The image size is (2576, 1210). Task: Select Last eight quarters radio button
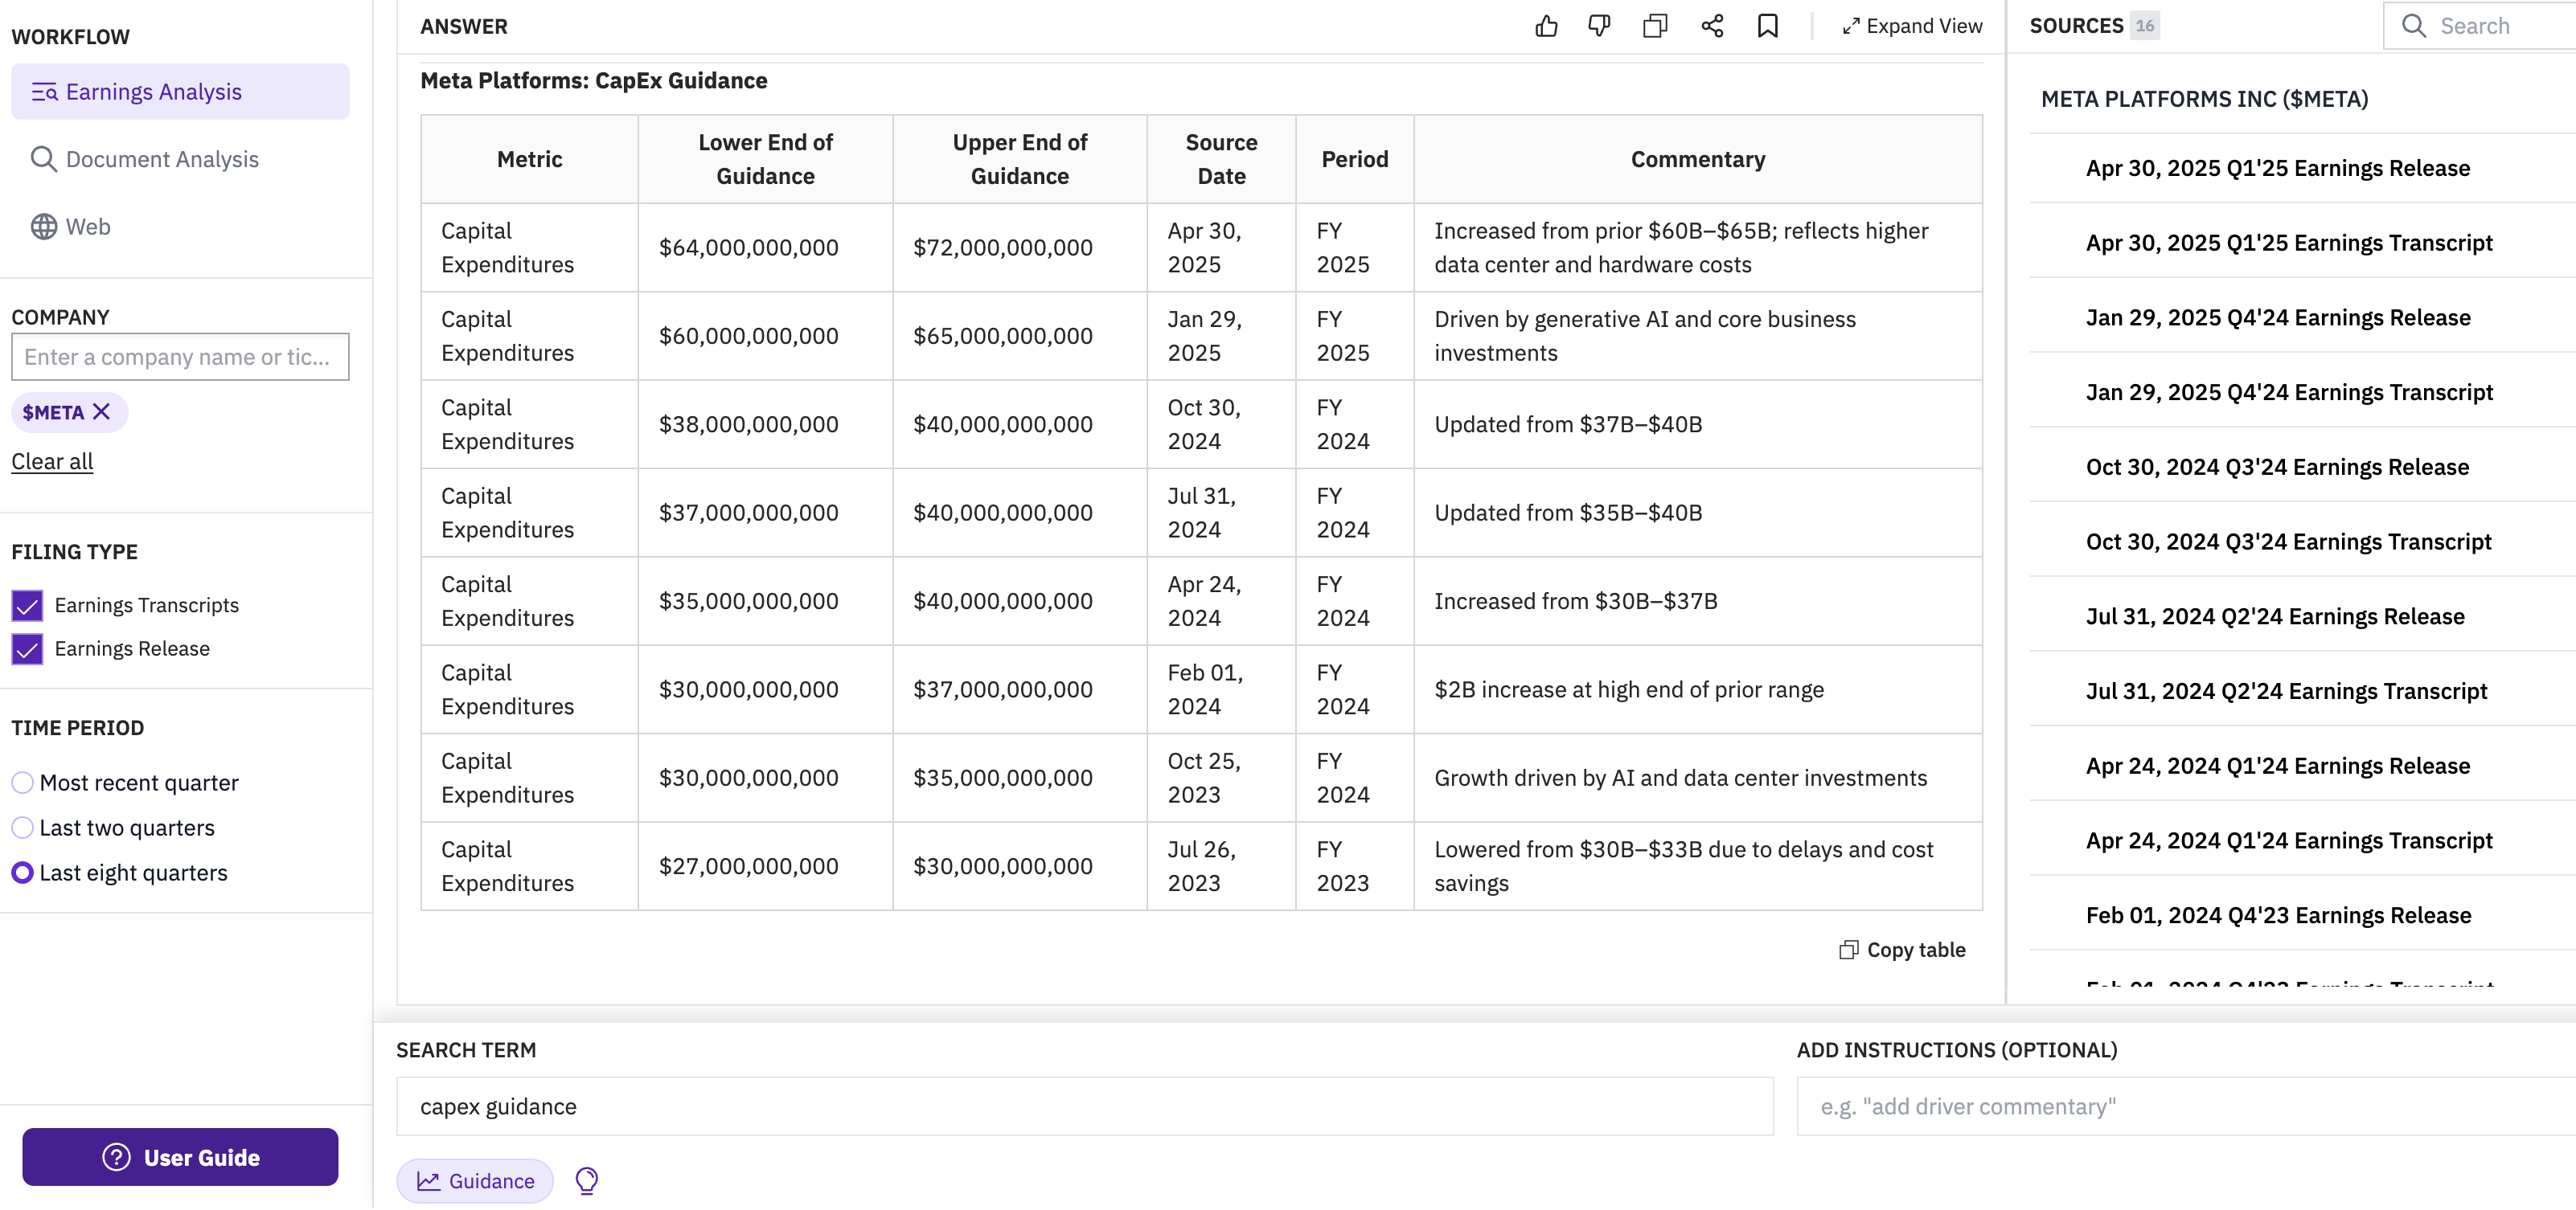pyautogui.click(x=22, y=873)
